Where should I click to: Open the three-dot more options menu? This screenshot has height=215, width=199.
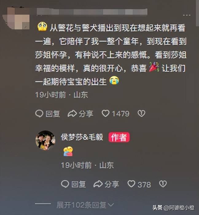(x=187, y=15)
